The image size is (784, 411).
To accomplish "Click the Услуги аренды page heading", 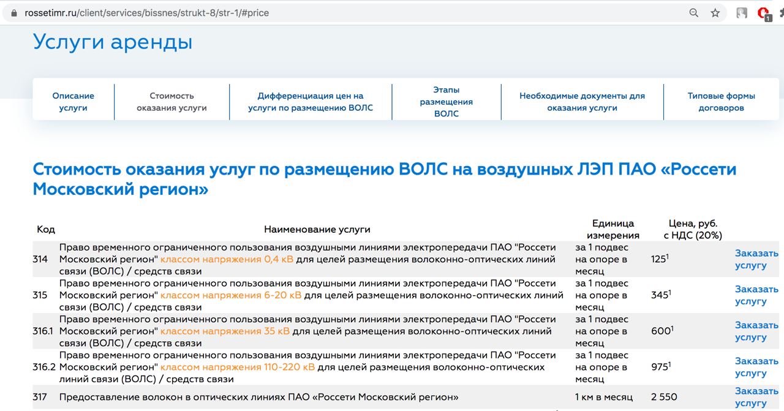I will tap(113, 42).
